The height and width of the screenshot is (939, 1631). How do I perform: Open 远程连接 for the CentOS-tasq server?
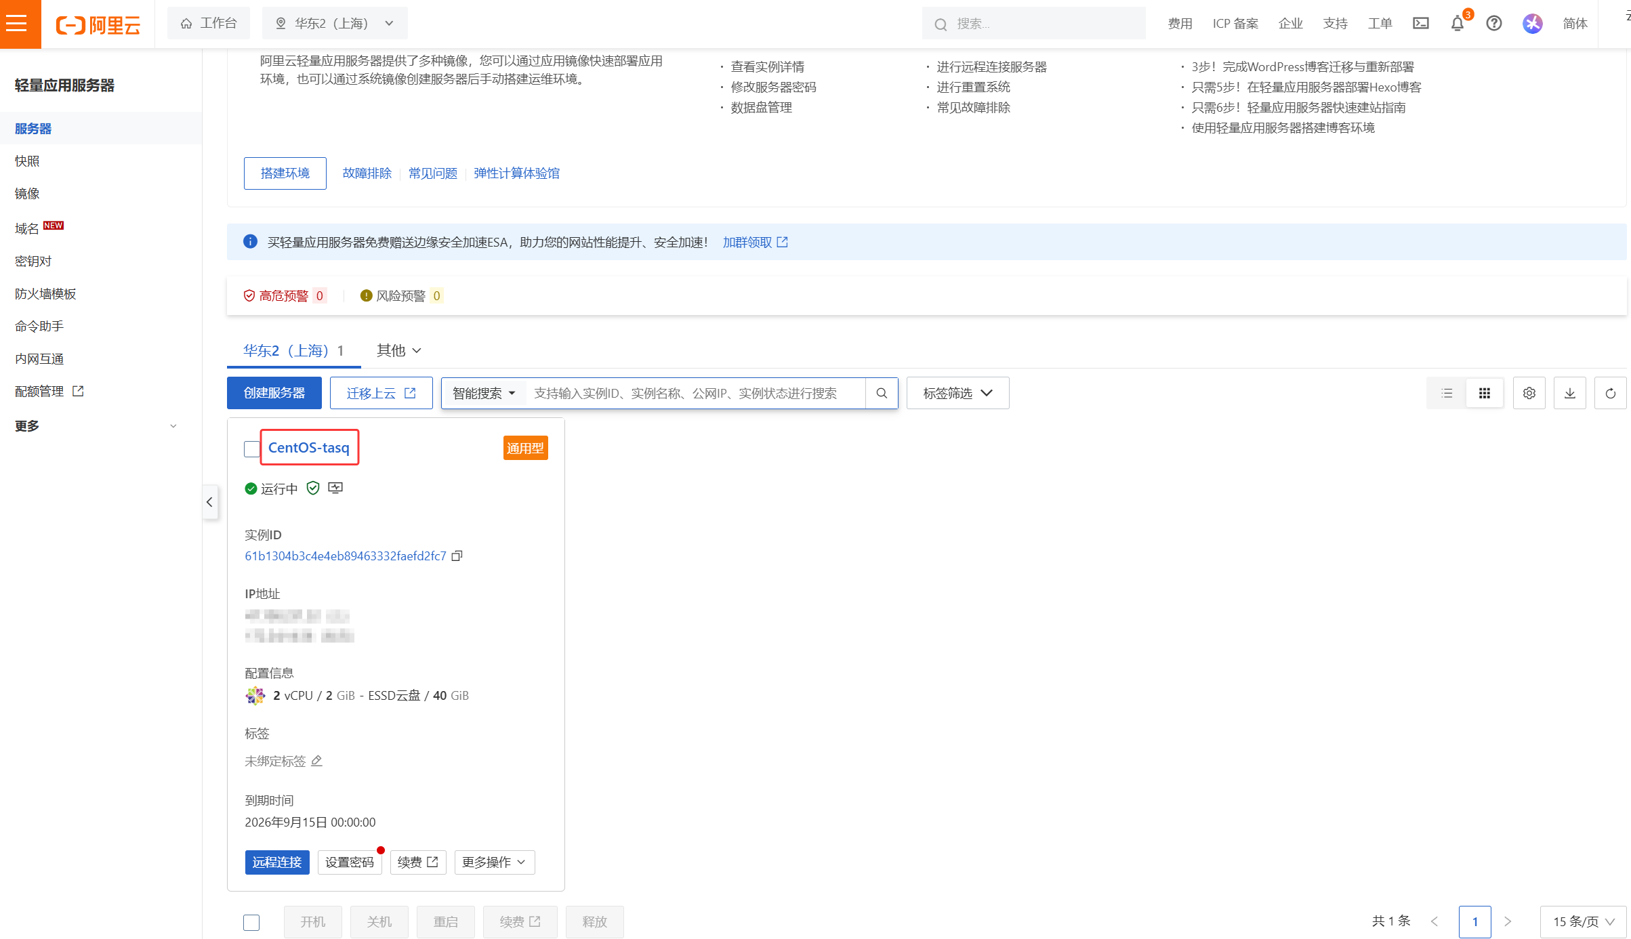276,862
